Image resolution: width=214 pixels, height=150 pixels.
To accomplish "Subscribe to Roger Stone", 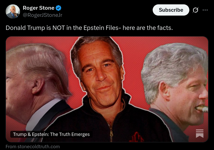I will (x=171, y=10).
